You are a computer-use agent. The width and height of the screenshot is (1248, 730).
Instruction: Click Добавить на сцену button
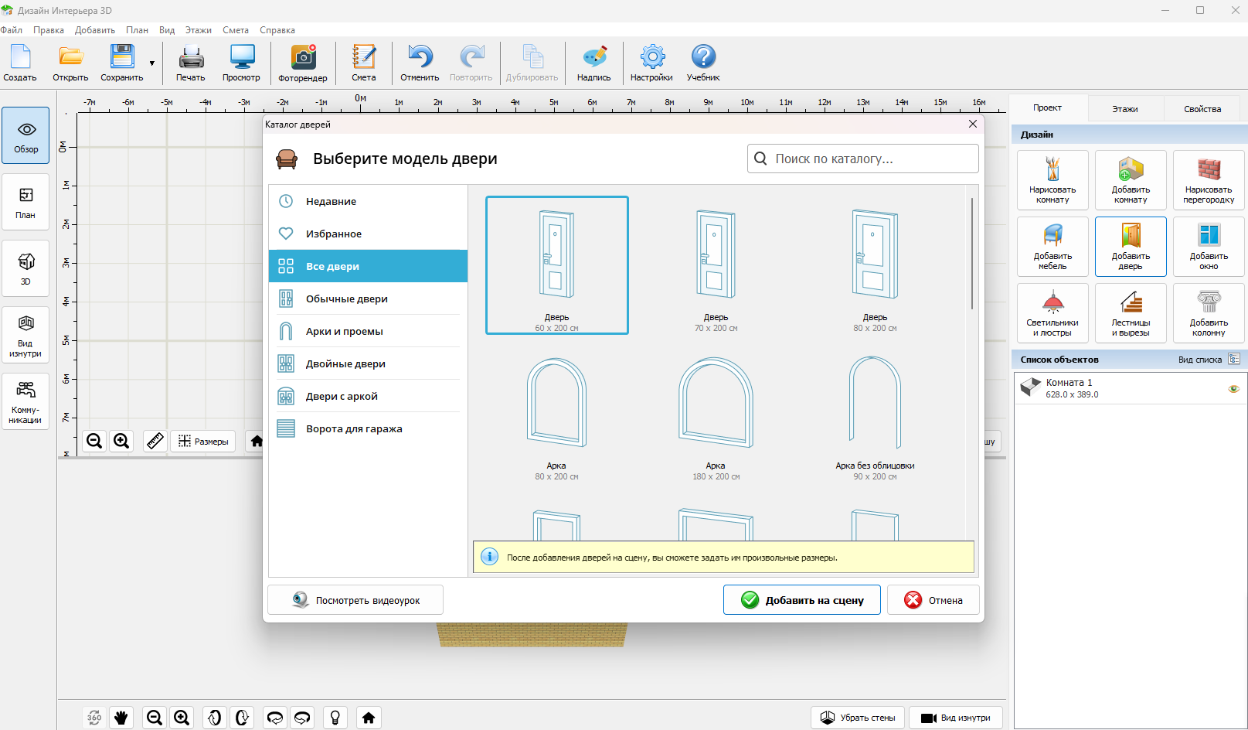tap(801, 600)
